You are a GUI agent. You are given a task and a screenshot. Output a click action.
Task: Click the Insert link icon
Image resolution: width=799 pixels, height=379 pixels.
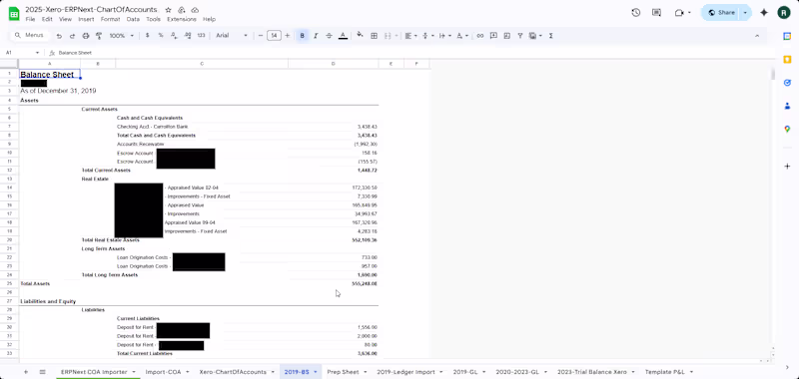tap(480, 36)
